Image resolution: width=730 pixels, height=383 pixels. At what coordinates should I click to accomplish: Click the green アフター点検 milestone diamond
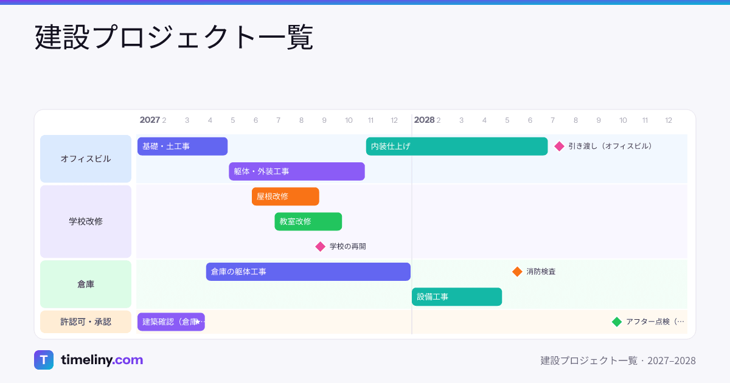click(x=617, y=322)
